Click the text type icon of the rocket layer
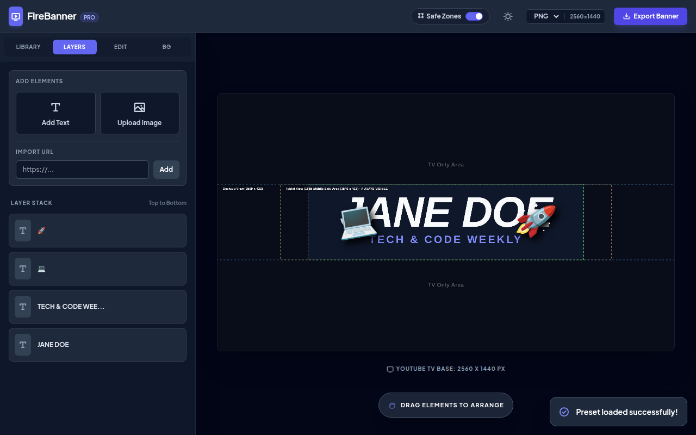Image resolution: width=696 pixels, height=435 pixels. tap(23, 231)
